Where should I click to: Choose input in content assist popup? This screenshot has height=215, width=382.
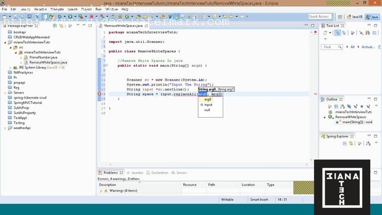(x=208, y=105)
